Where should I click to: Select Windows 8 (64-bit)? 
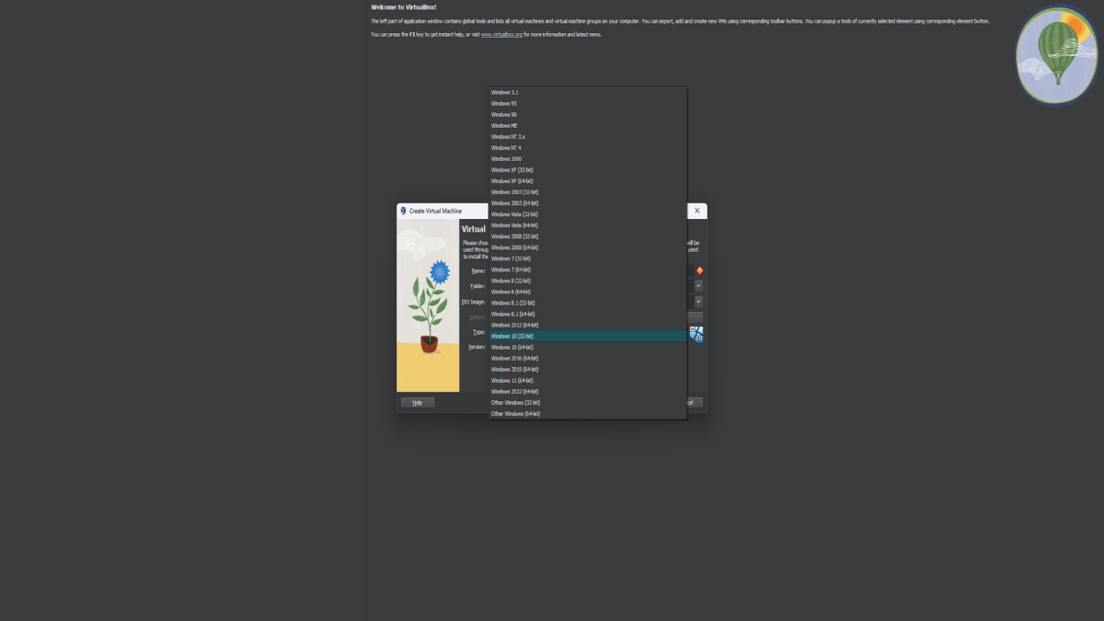588,292
